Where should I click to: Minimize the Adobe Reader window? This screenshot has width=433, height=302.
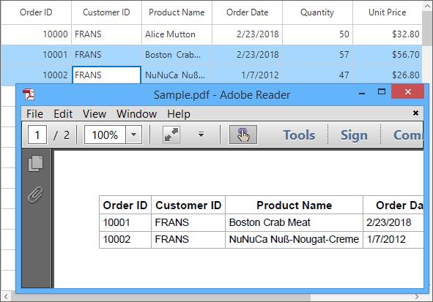[x=362, y=94]
